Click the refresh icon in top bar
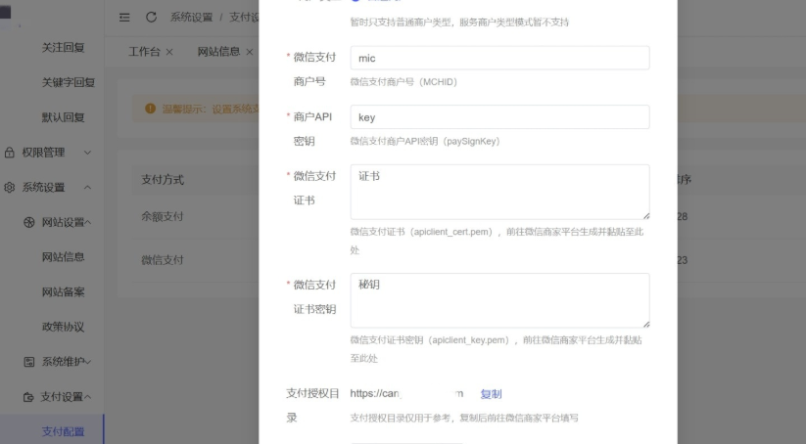The image size is (806, 444). coord(151,17)
